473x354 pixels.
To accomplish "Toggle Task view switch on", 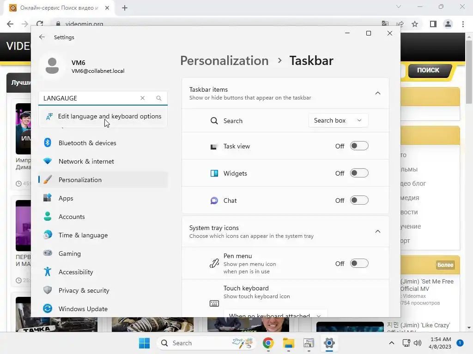I will tap(359, 146).
